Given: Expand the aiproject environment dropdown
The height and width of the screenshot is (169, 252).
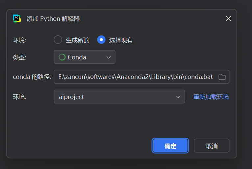Looking at the screenshot, I should click(x=119, y=97).
